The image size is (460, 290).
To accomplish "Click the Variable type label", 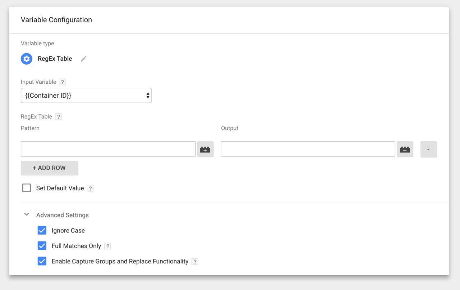I will pyautogui.click(x=37, y=43).
